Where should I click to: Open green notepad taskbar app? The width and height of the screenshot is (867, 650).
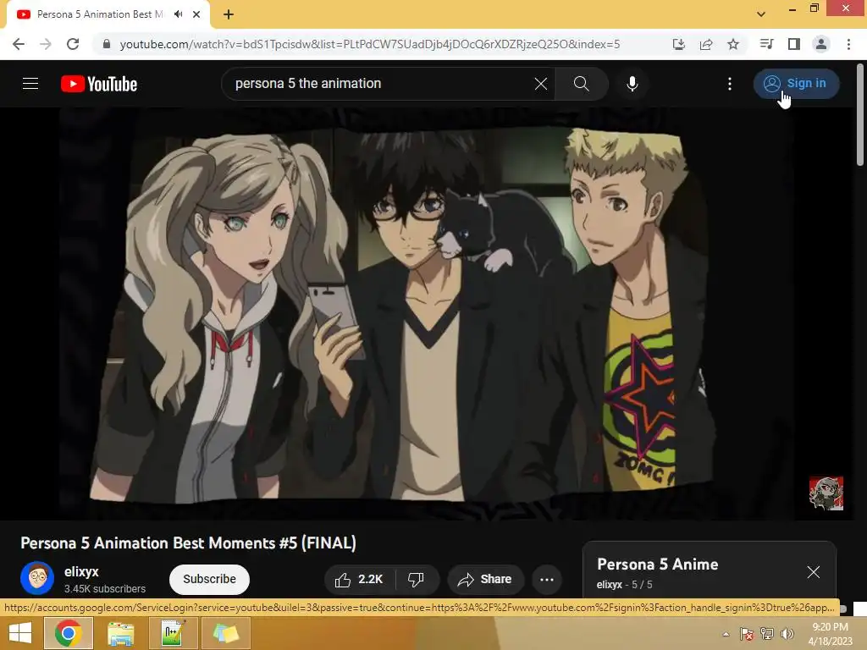coord(173,633)
